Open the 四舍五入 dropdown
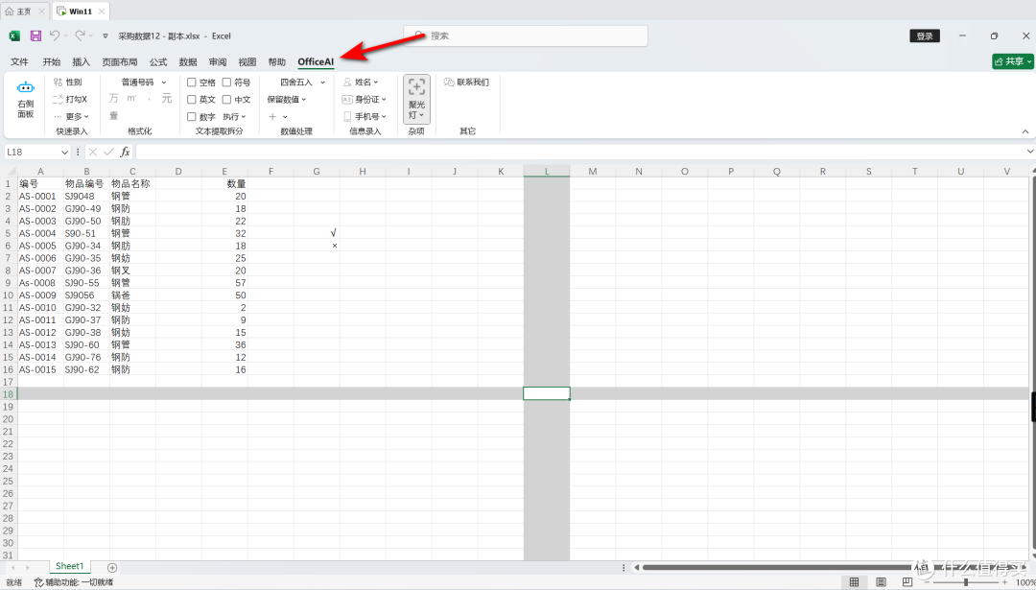Screen dimensions: 1036x590 (x=302, y=83)
